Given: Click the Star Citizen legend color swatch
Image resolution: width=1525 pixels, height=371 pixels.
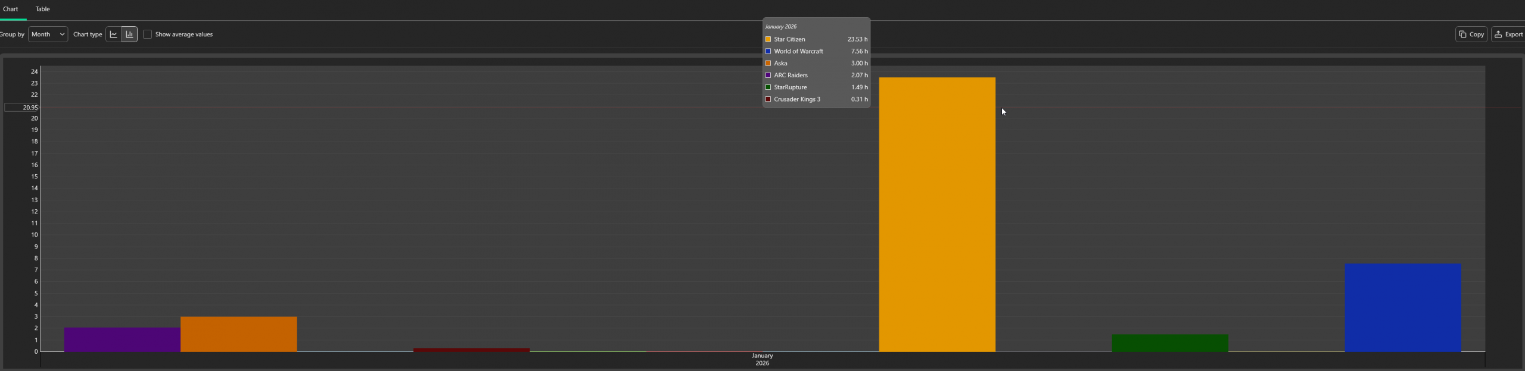Looking at the screenshot, I should pyautogui.click(x=768, y=39).
